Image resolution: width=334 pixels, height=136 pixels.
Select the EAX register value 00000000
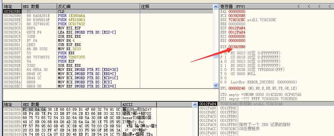[237, 11]
